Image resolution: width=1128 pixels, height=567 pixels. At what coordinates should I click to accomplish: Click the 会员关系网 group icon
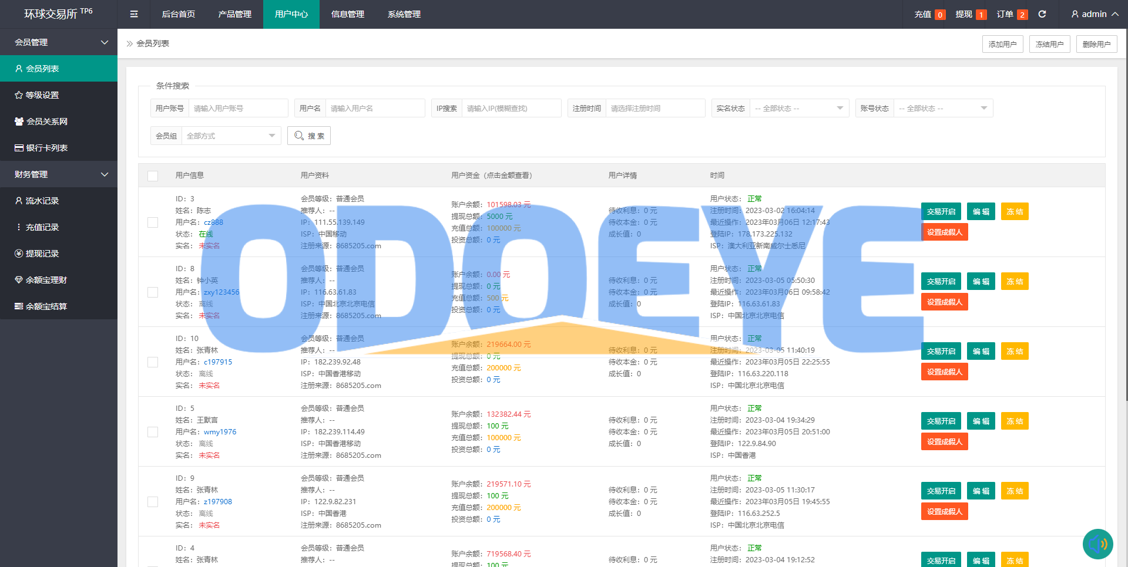[19, 122]
